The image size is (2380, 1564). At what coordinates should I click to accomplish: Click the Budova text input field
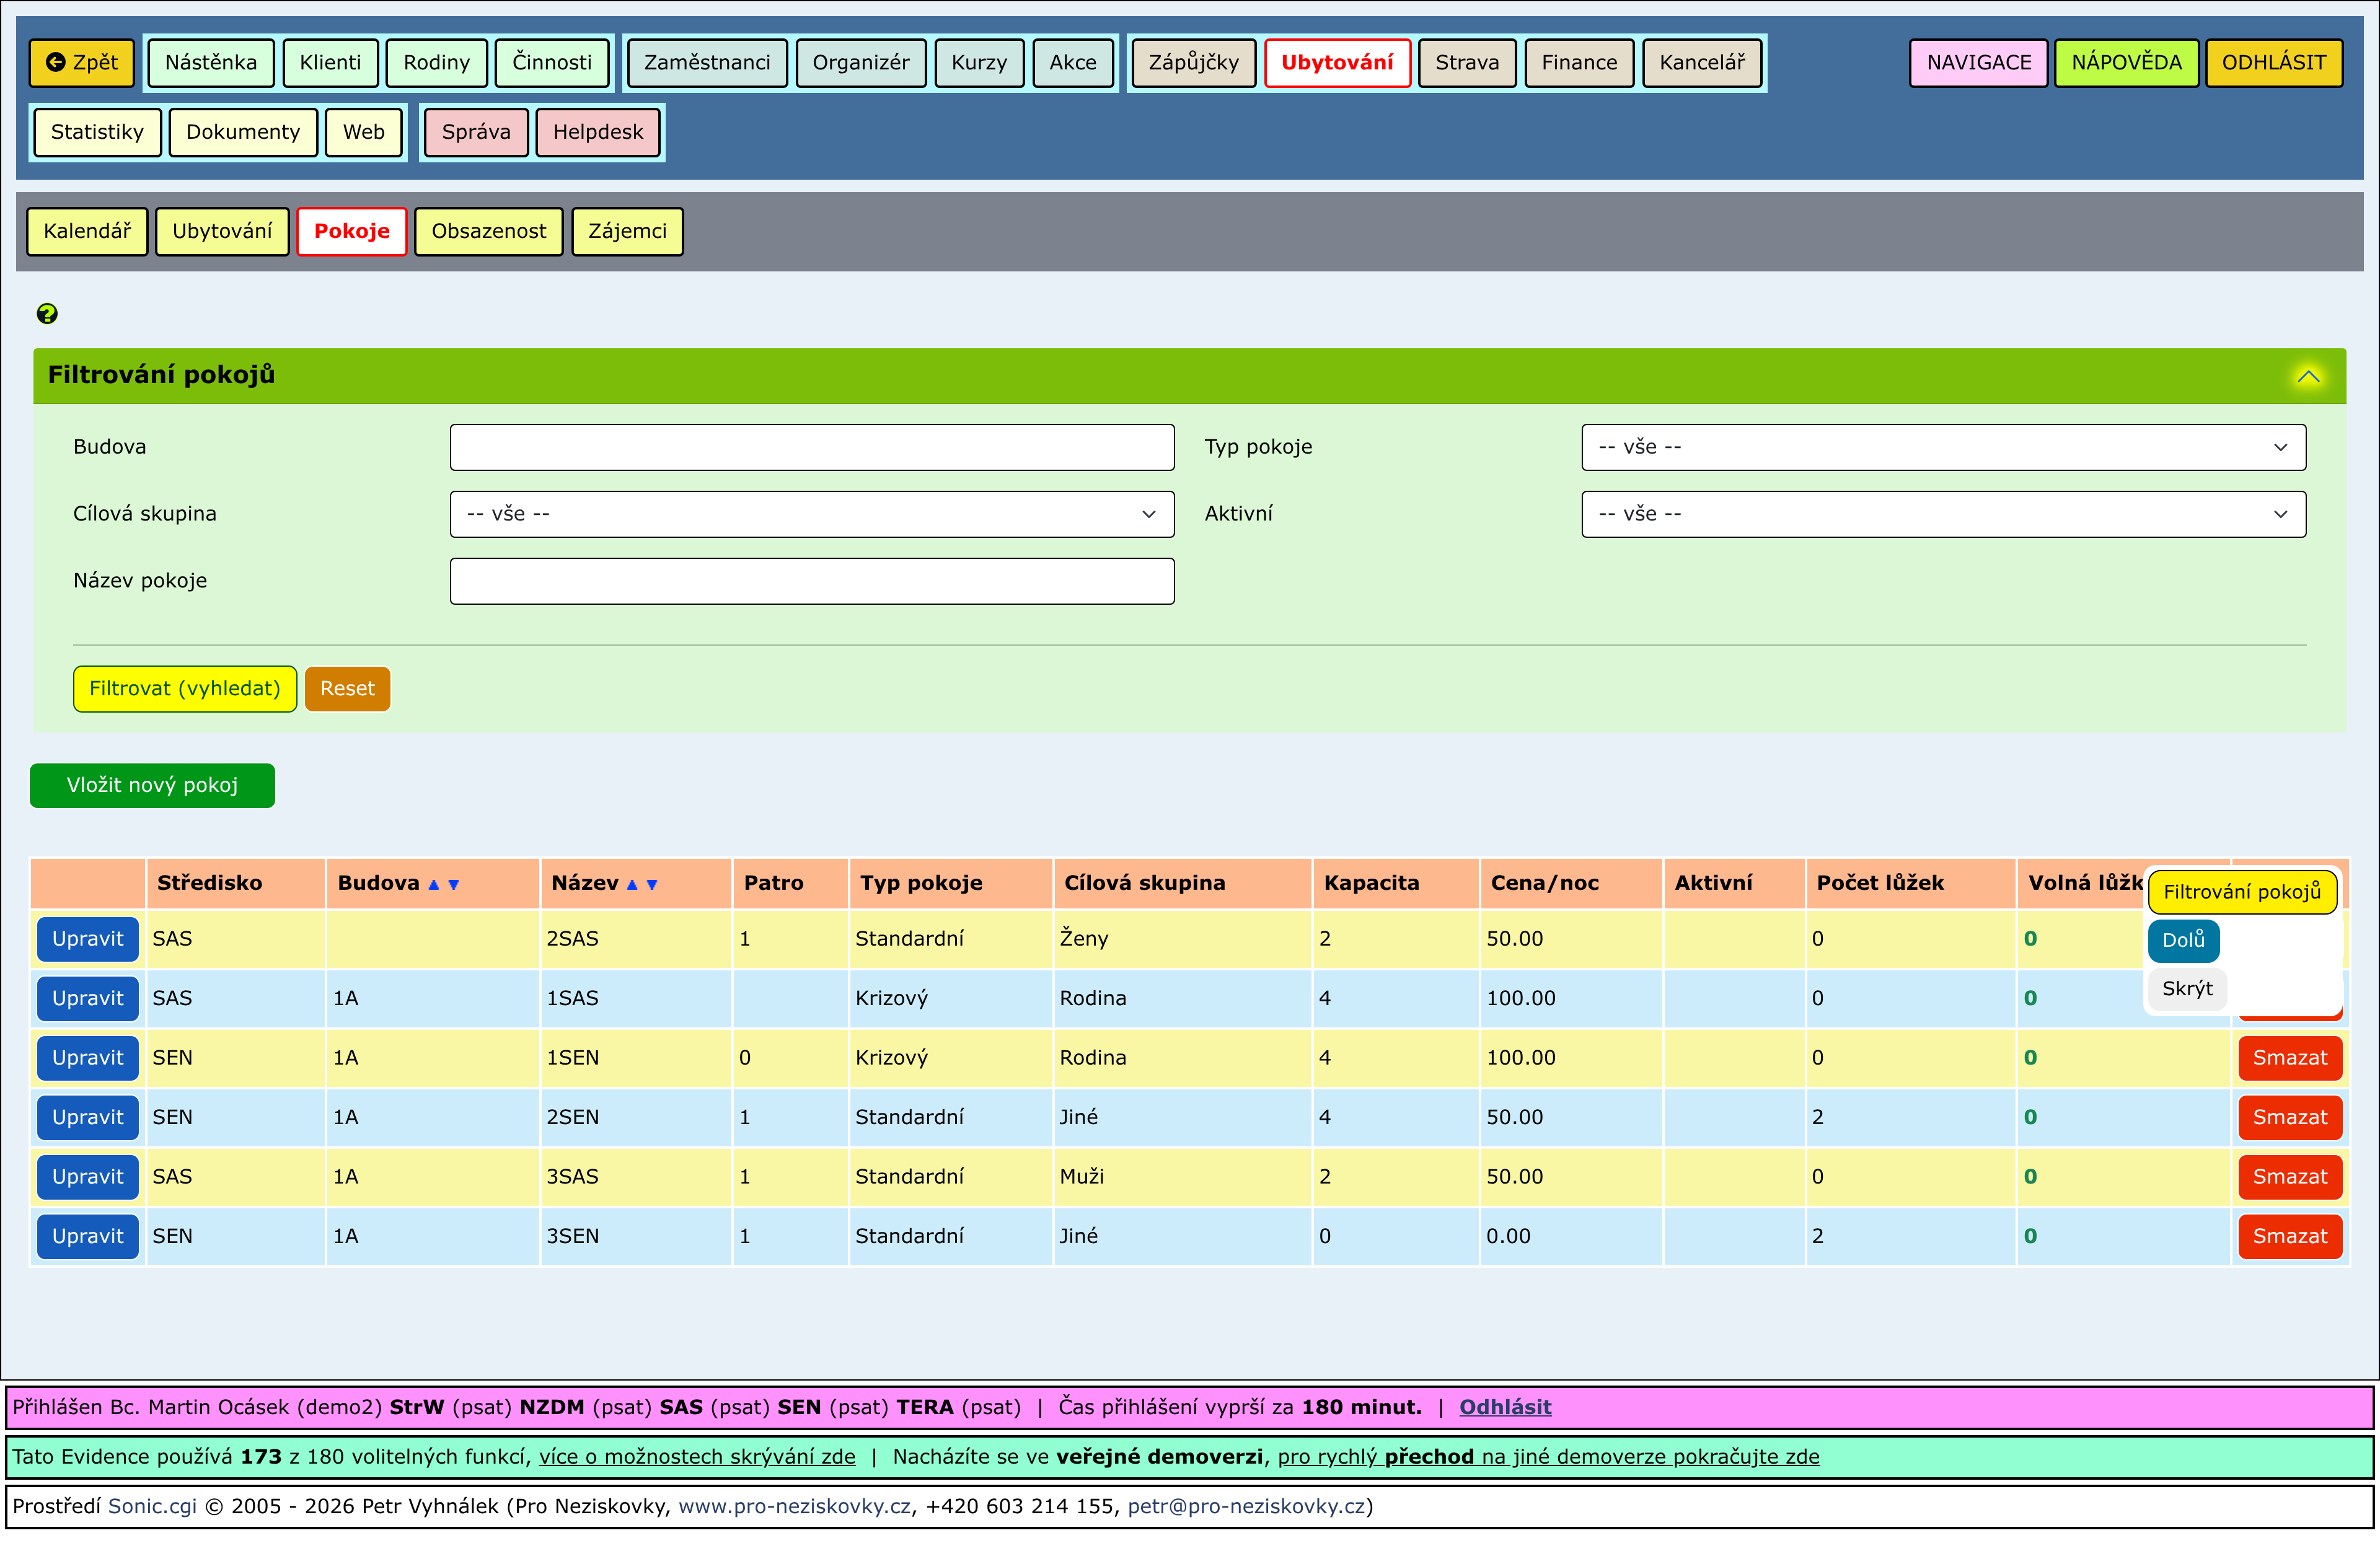pos(811,447)
